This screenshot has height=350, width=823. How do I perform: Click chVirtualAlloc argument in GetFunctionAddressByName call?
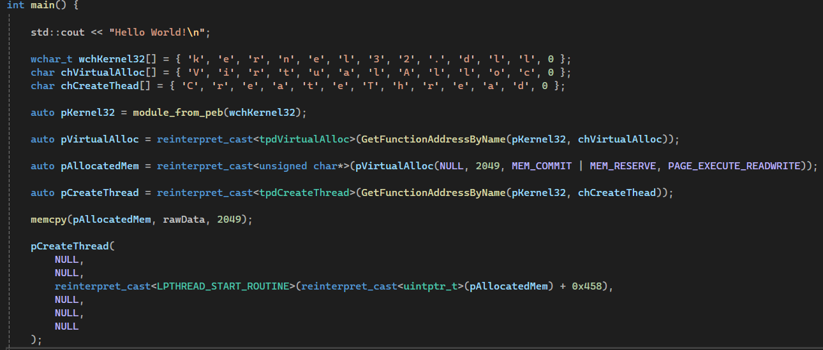[620, 139]
